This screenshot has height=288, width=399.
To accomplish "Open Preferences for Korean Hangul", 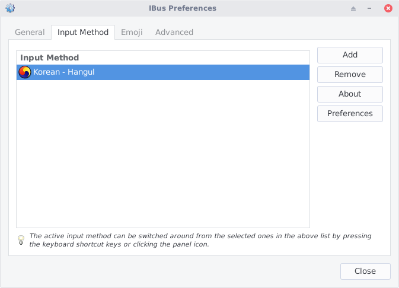I will [350, 114].
